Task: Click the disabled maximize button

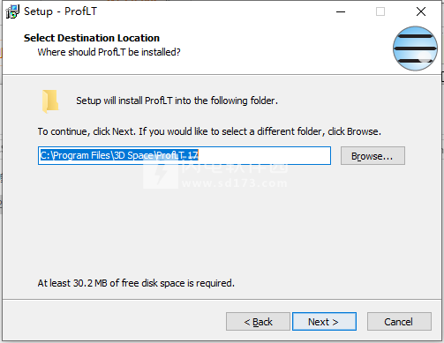Action: [x=380, y=11]
